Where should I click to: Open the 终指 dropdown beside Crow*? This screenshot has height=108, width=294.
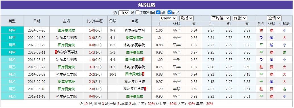point(186,18)
